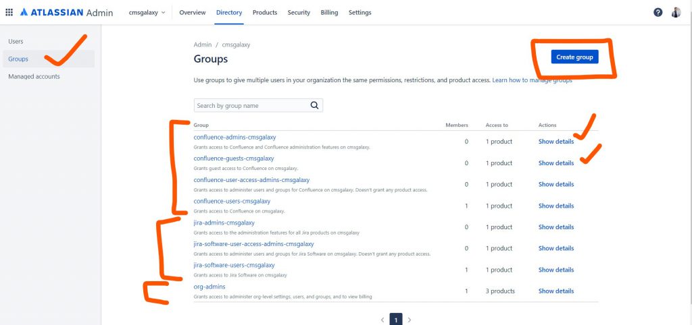Expand the cmsgalaxy organization dropdown
692x325 pixels.
(x=147, y=13)
